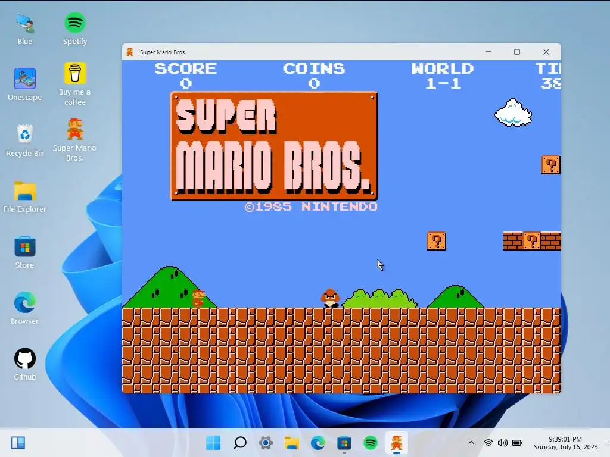
Task: Click the Super Mario Bros. window title text
Action: point(163,52)
